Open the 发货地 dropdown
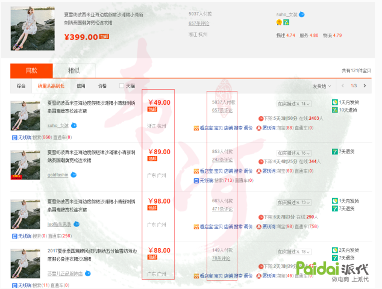 pyautogui.click(x=322, y=86)
